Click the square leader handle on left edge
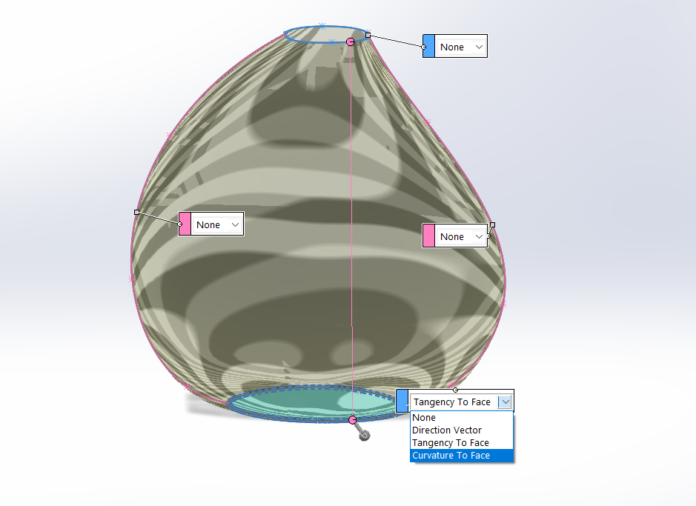The height and width of the screenshot is (506, 696). tap(136, 212)
